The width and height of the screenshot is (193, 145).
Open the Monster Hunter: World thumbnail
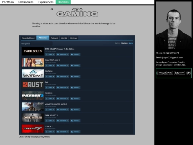click(x=33, y=107)
